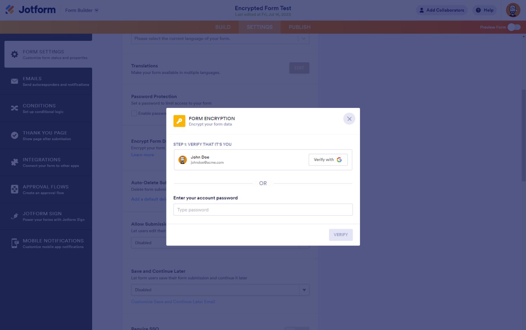Switch to the BUILD tab
526x330 pixels.
click(223, 27)
